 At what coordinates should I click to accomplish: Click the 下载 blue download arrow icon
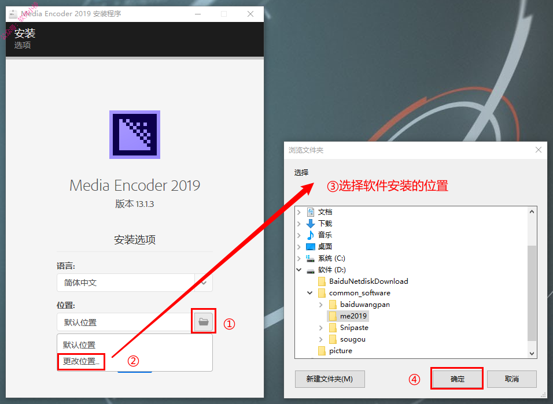pyautogui.click(x=311, y=224)
